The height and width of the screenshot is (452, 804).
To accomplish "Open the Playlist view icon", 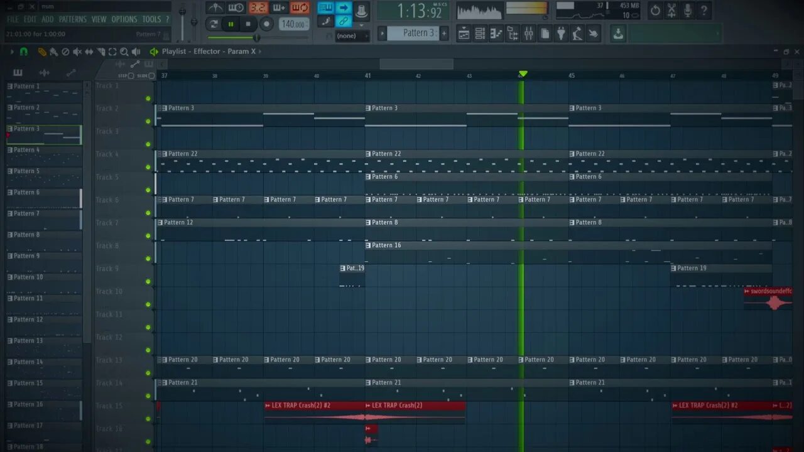I will click(464, 33).
